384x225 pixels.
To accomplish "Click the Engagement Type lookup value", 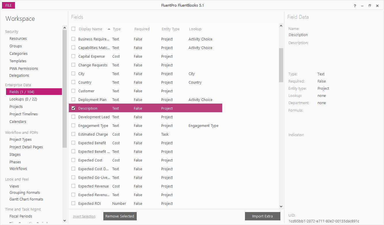I will [204, 126].
